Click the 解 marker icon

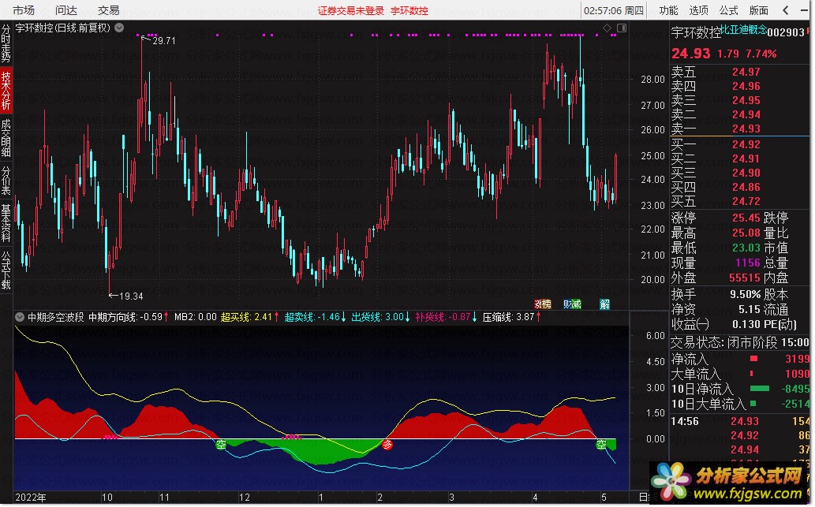click(x=605, y=304)
